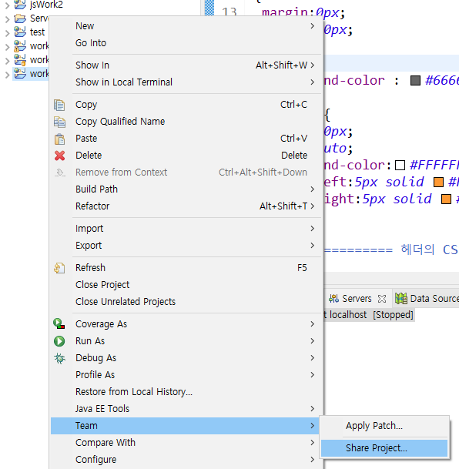The height and width of the screenshot is (469, 459).
Task: Open Build Path submenu arrow
Action: [x=313, y=189]
